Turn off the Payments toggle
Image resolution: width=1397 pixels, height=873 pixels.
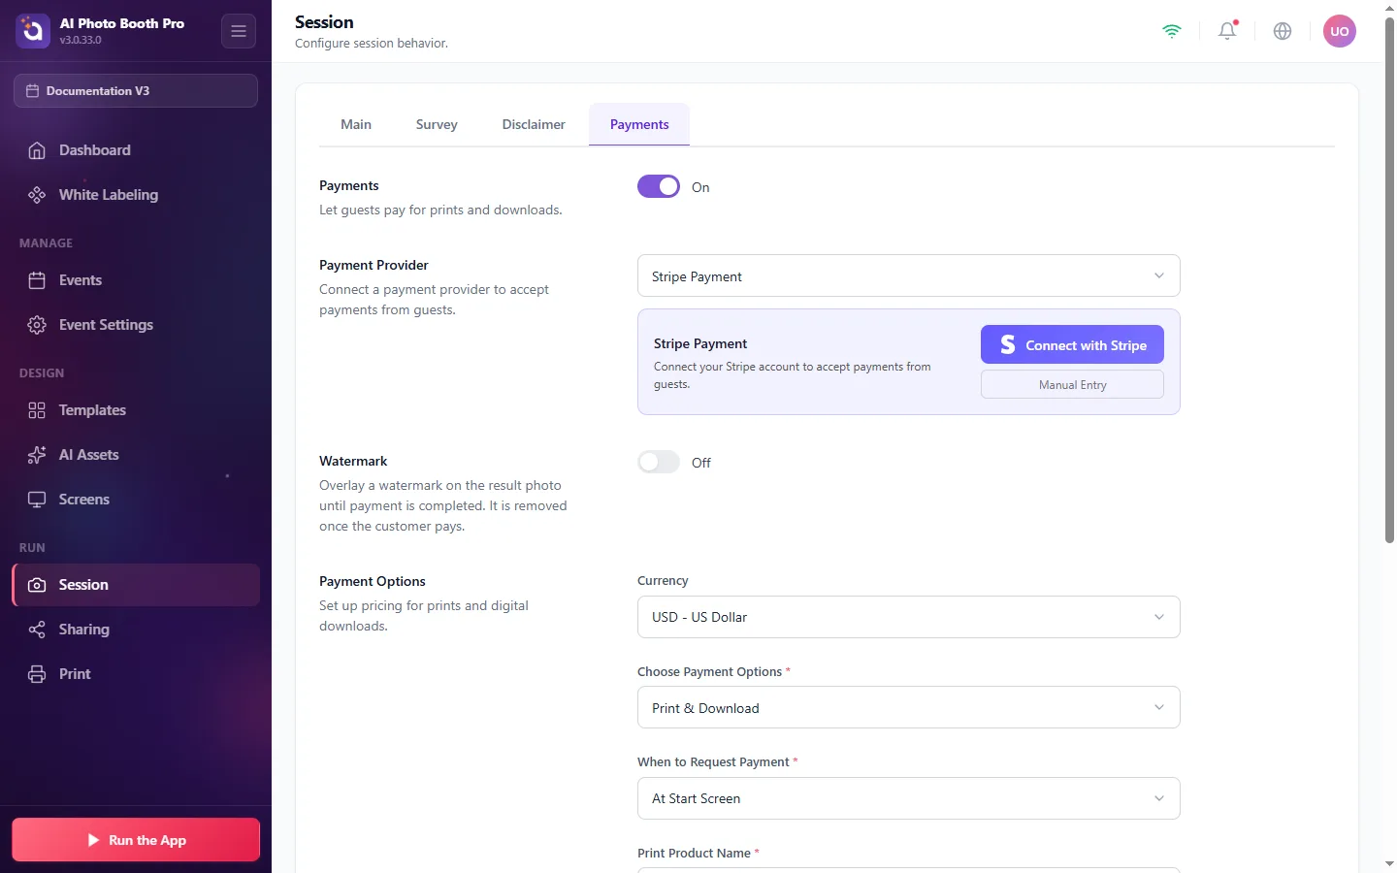659,186
